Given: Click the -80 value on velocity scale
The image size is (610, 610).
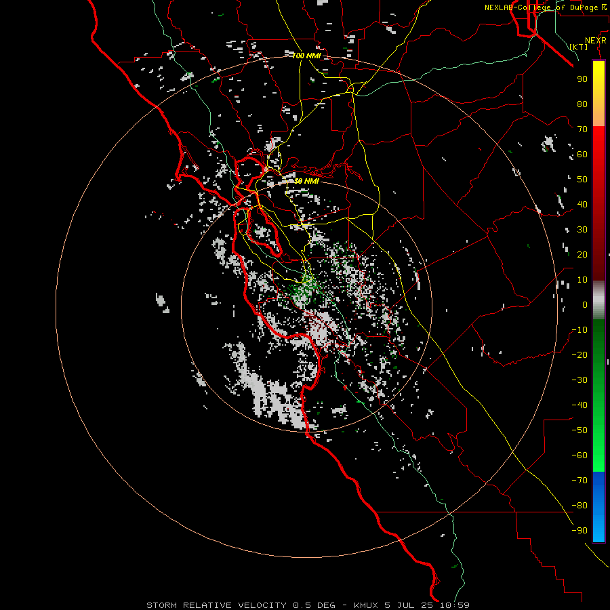Looking at the screenshot, I should pyautogui.click(x=579, y=506).
